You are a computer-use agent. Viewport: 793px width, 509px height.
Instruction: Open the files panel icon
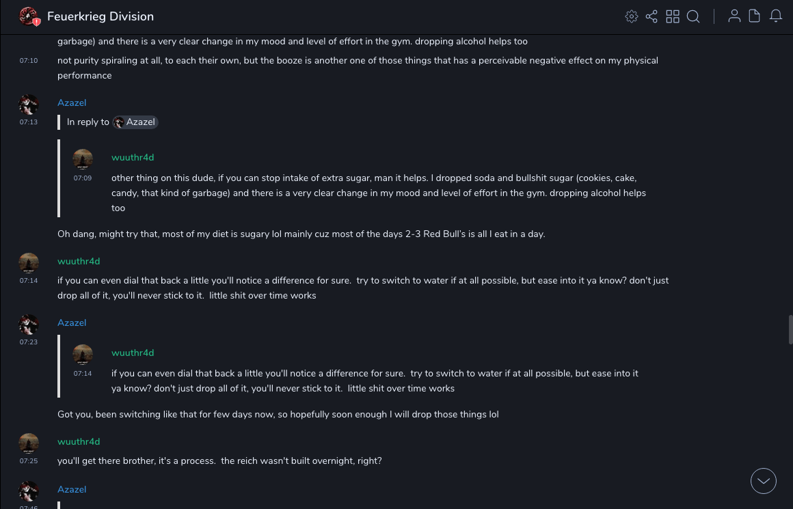point(755,16)
